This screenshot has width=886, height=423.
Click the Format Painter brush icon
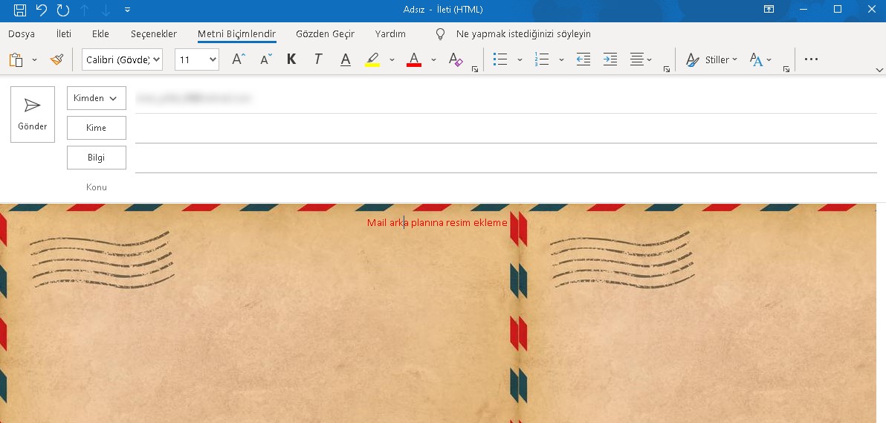click(56, 59)
